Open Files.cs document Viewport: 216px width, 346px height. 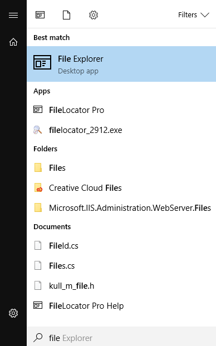point(121,266)
